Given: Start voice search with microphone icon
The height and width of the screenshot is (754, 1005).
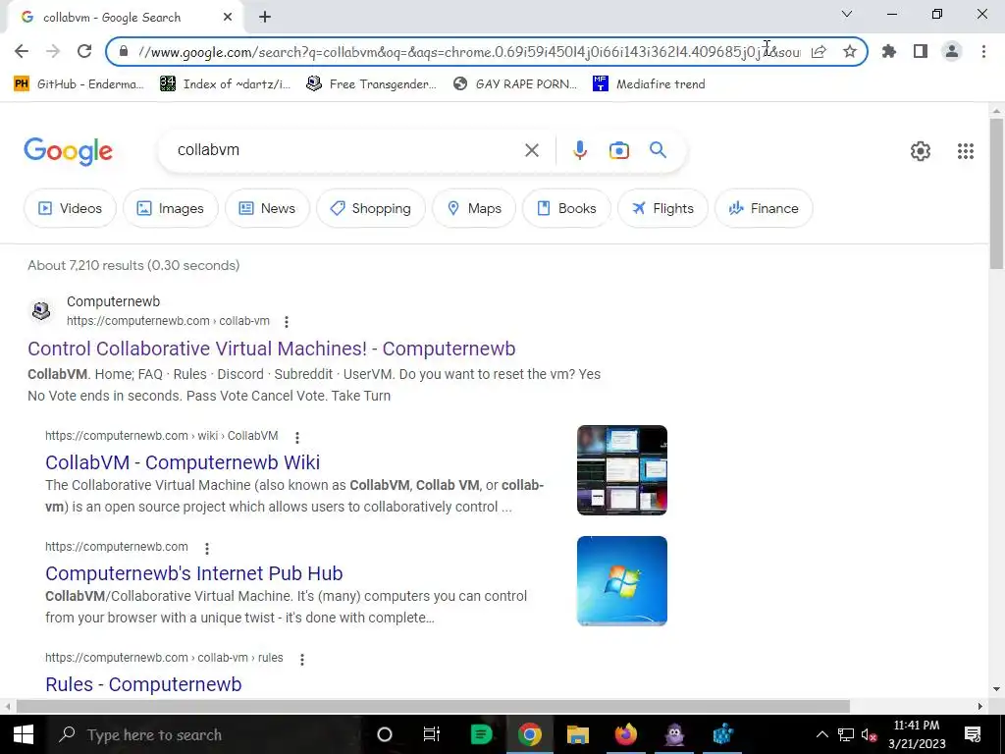Looking at the screenshot, I should pyautogui.click(x=579, y=150).
